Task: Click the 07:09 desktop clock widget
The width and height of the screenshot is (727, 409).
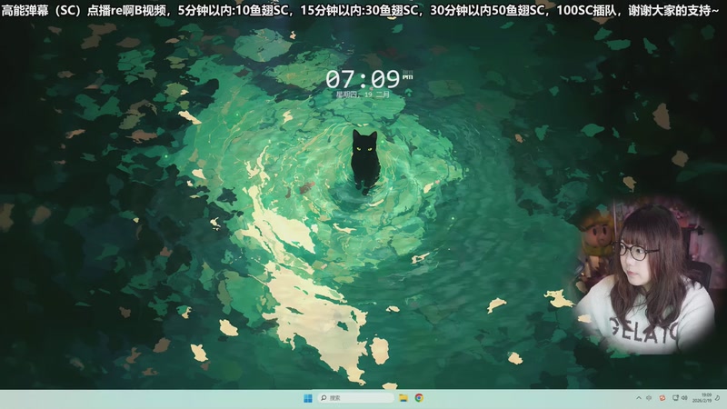Action: point(363,79)
